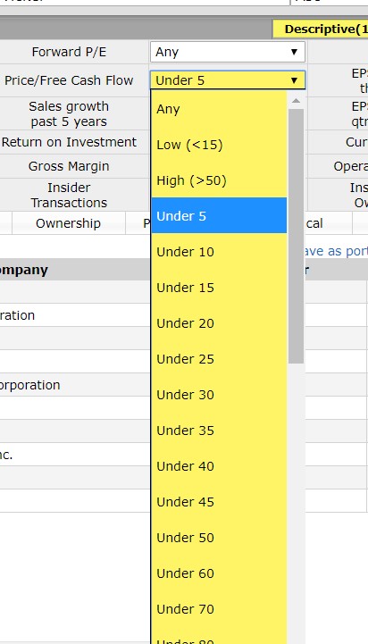Open the Ownership view tab
Viewport: 368px width, 644px height.
pos(68,223)
